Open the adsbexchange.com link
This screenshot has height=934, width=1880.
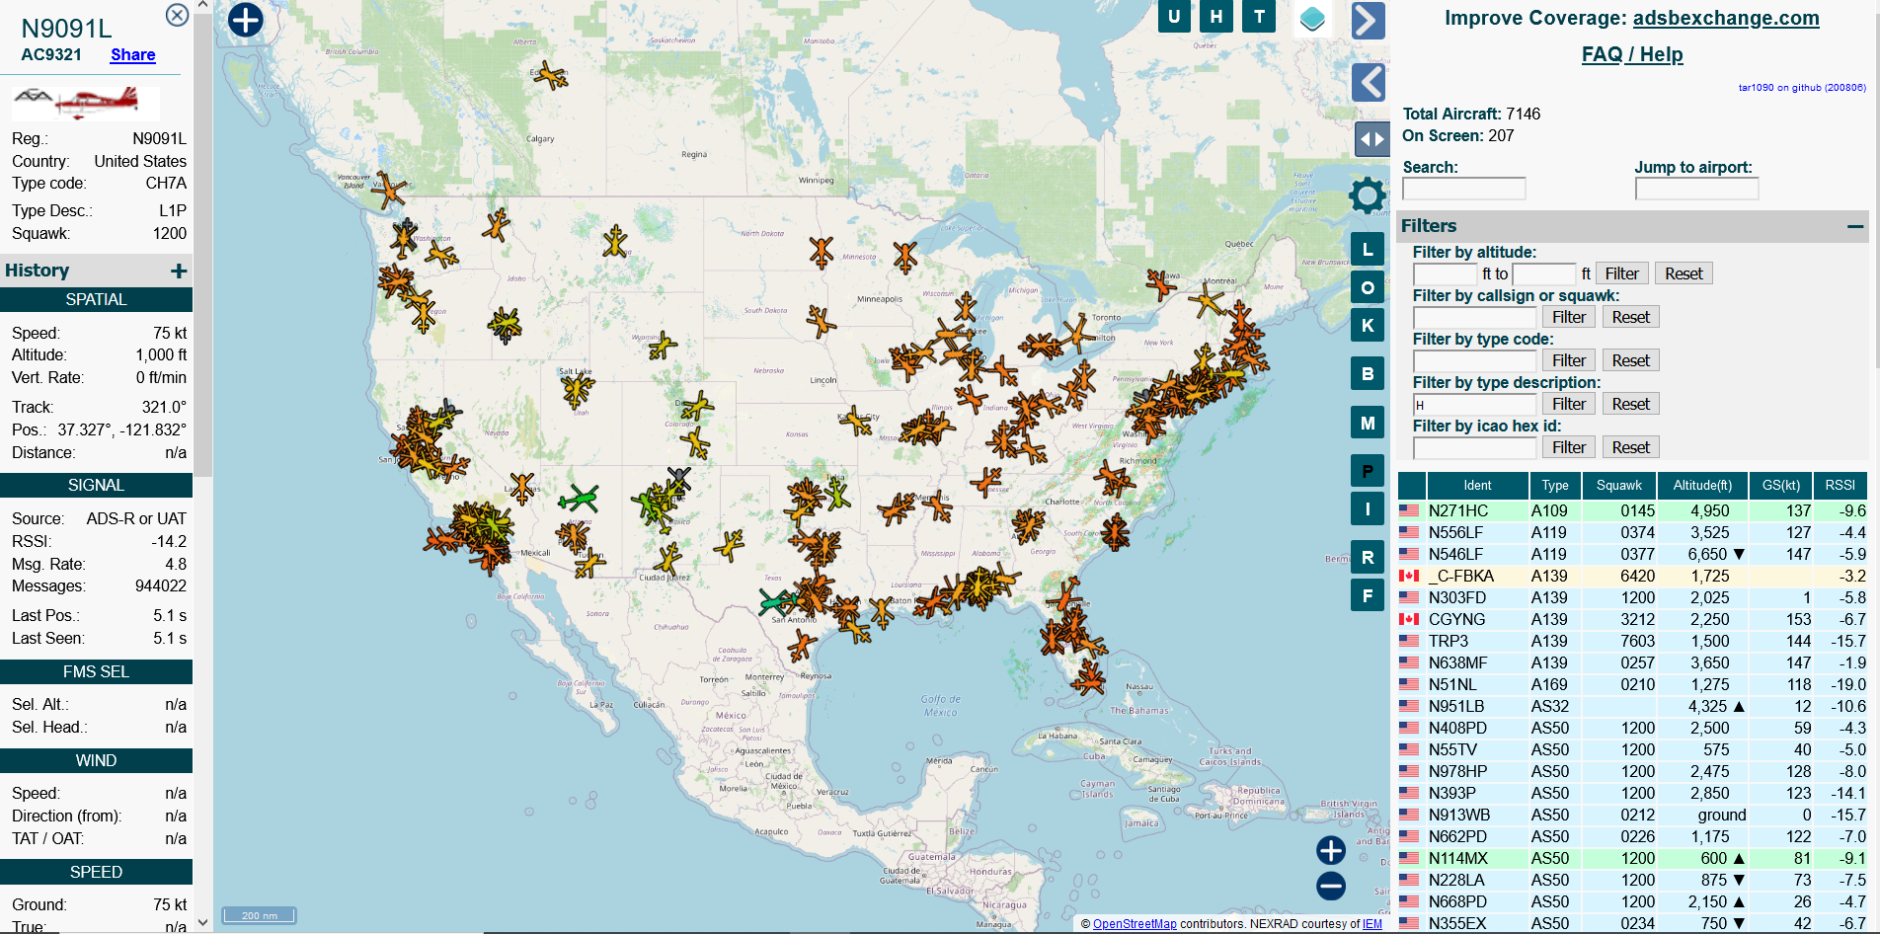click(x=1726, y=18)
